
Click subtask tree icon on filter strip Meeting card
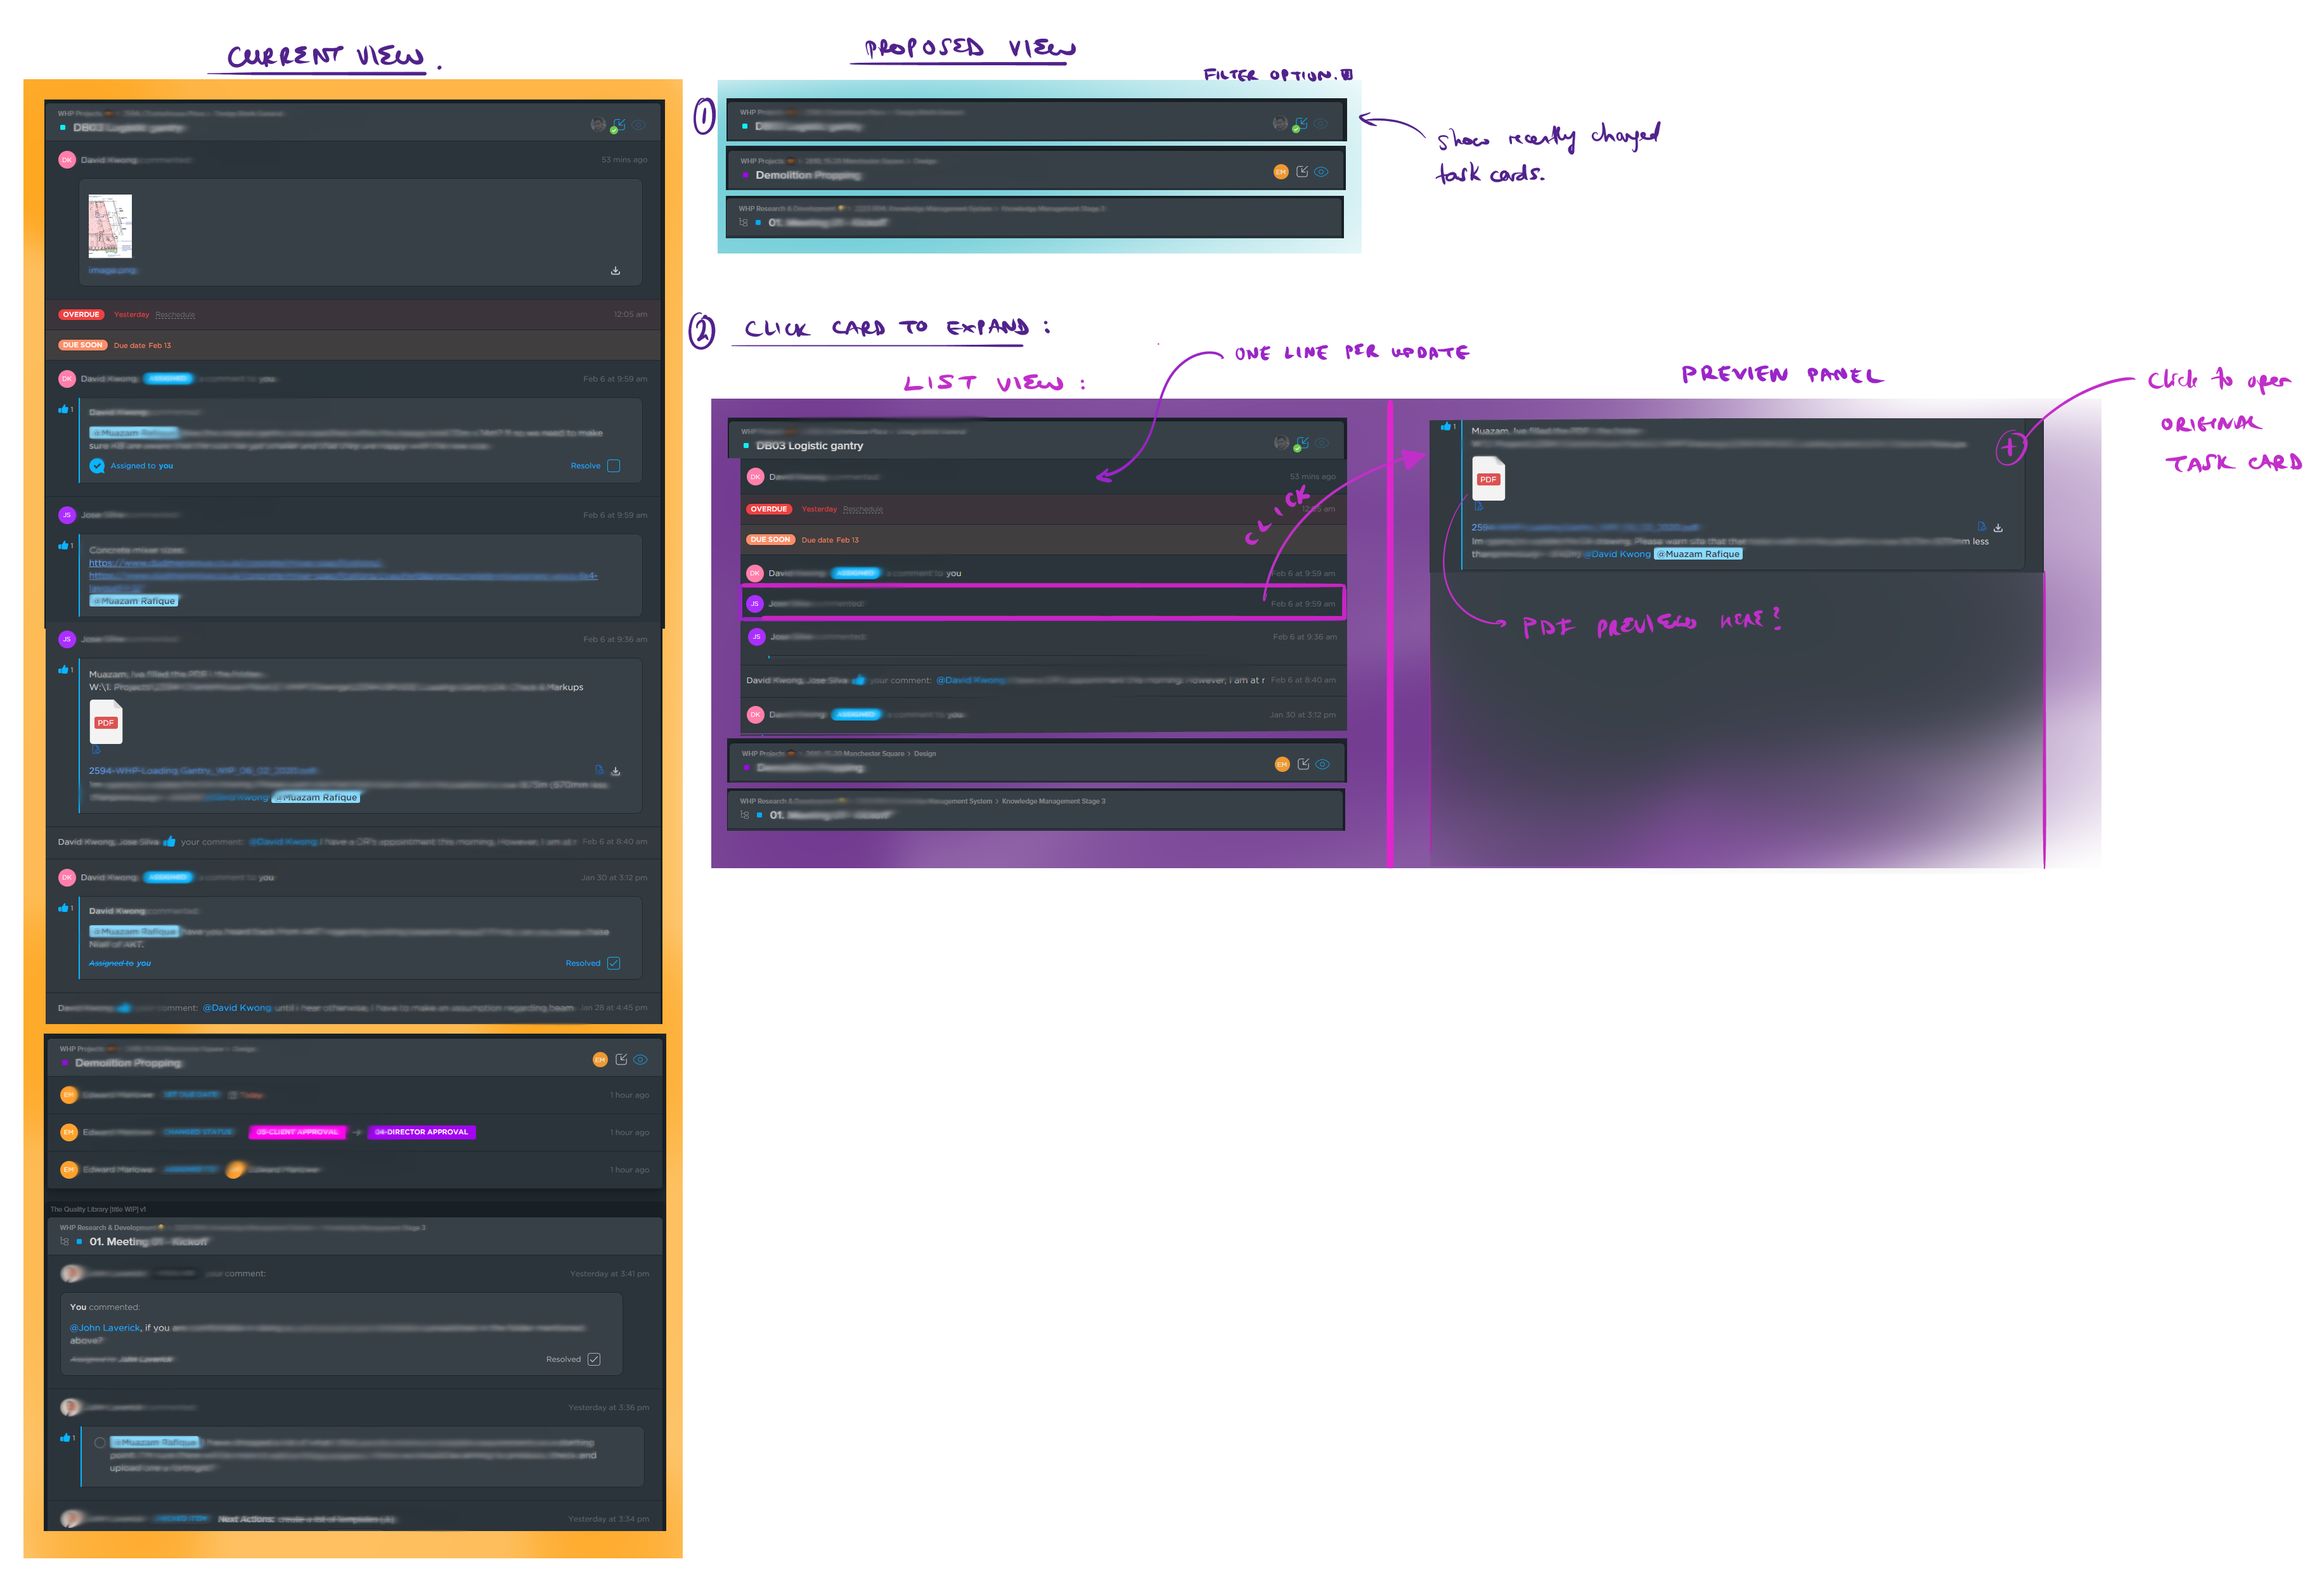pos(743,223)
